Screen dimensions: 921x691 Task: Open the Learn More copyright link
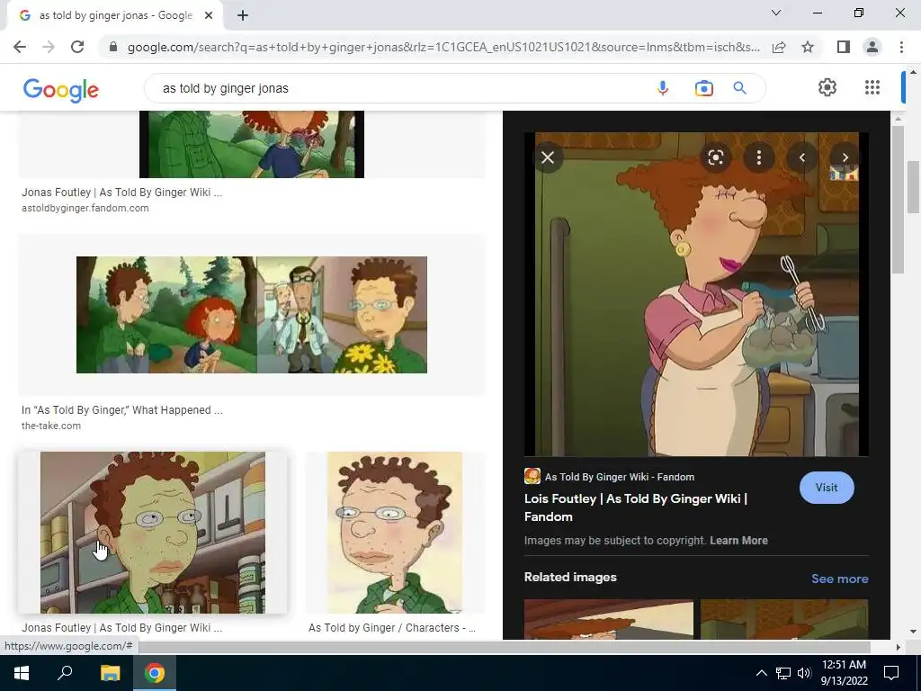(738, 541)
